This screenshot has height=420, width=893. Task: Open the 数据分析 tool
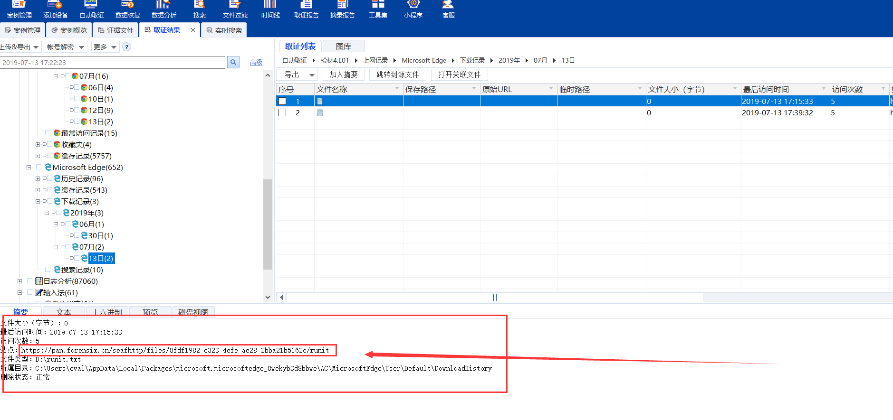pyautogui.click(x=163, y=9)
